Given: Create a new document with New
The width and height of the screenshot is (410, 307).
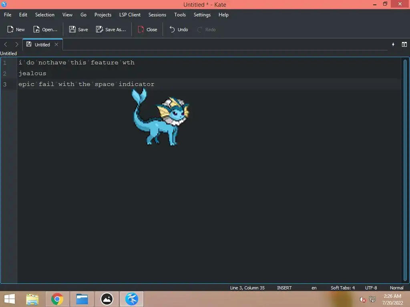Looking at the screenshot, I should tap(16, 30).
